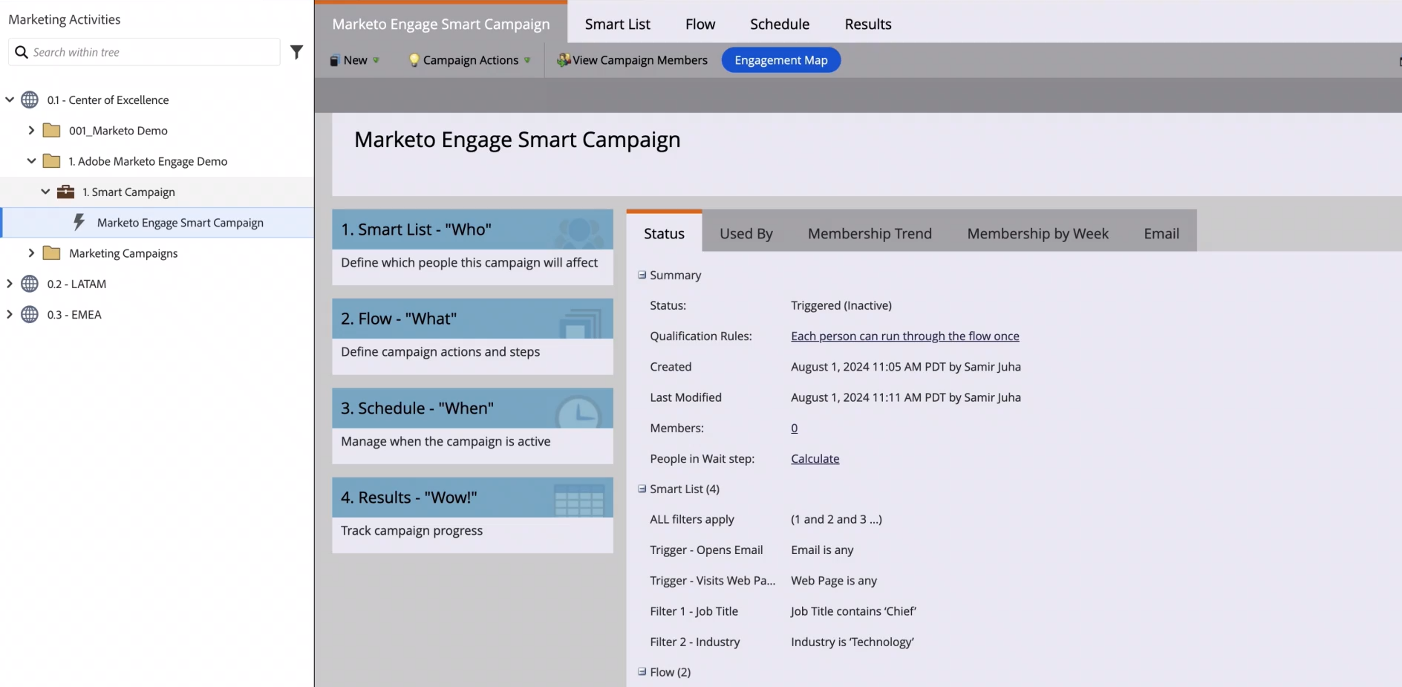Open the 3. Schedule - "When" card
The height and width of the screenshot is (687, 1402).
coord(472,426)
